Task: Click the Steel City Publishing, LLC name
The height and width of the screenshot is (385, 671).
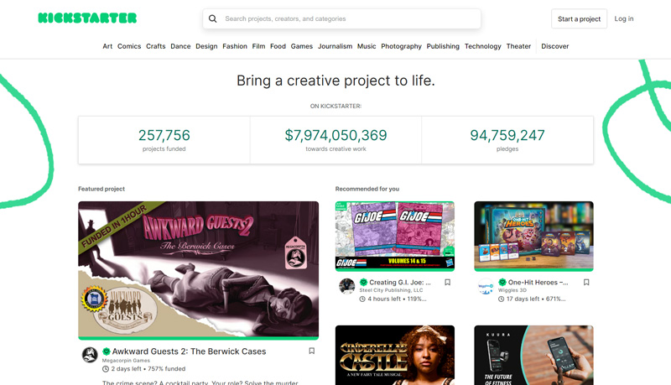Action: (x=391, y=290)
